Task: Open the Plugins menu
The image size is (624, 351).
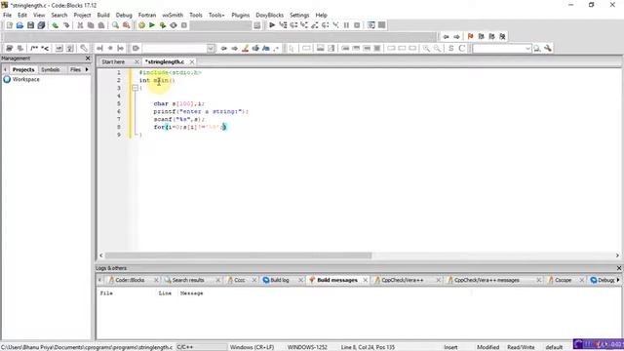Action: (x=241, y=15)
